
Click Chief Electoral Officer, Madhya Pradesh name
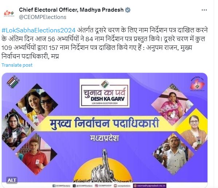coord(71,10)
